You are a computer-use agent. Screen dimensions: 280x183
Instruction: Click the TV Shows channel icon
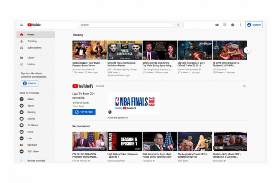(22, 125)
